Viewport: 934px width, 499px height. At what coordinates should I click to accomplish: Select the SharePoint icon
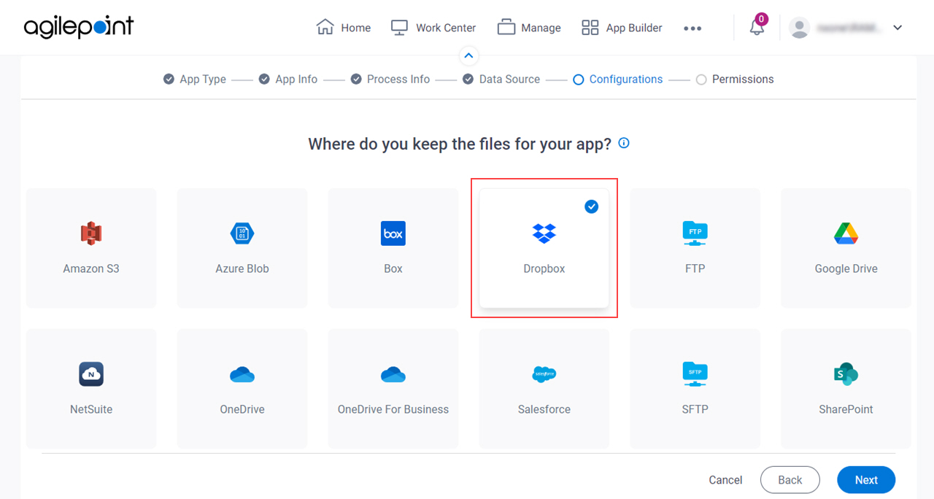(x=846, y=374)
